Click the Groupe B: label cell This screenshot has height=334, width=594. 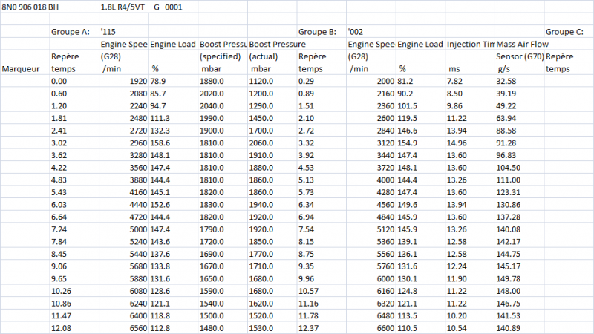click(319, 32)
